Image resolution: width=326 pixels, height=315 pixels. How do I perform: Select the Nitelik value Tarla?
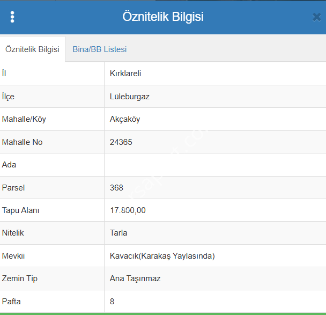[118, 233]
